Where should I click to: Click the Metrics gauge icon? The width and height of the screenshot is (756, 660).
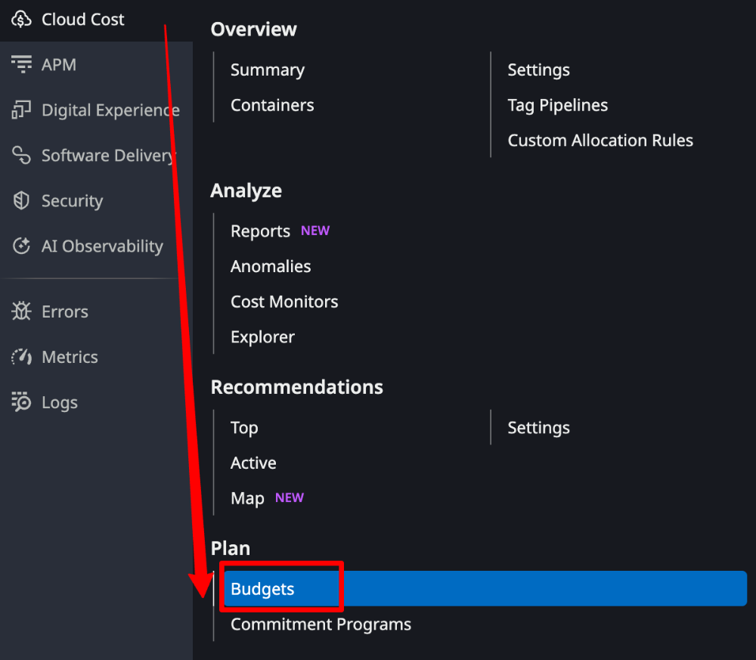coord(21,357)
